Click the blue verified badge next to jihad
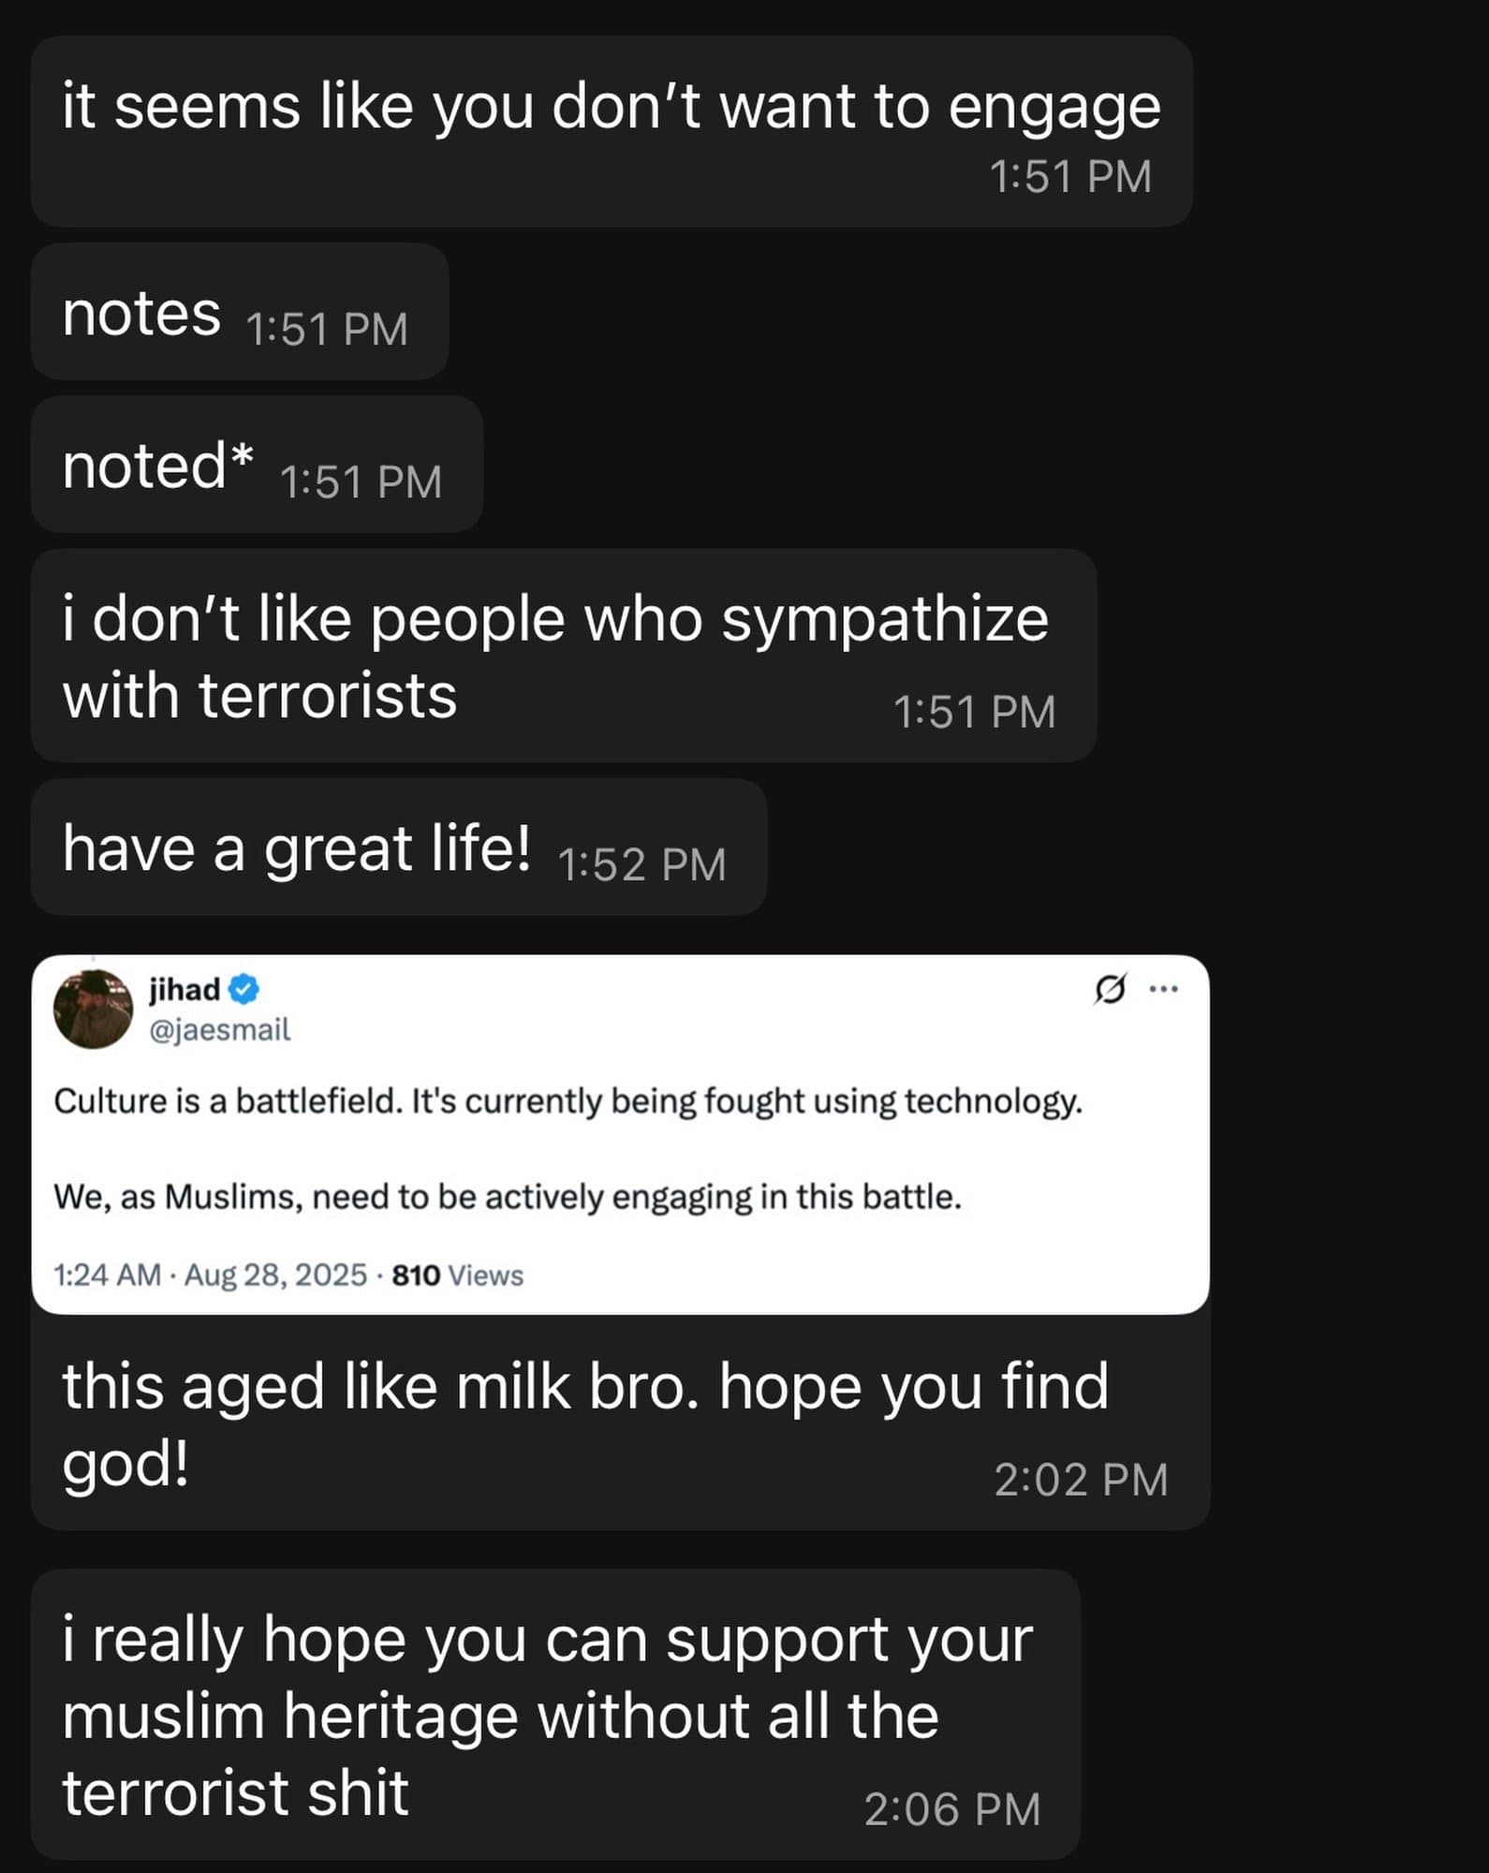1489x1873 pixels. coord(243,992)
